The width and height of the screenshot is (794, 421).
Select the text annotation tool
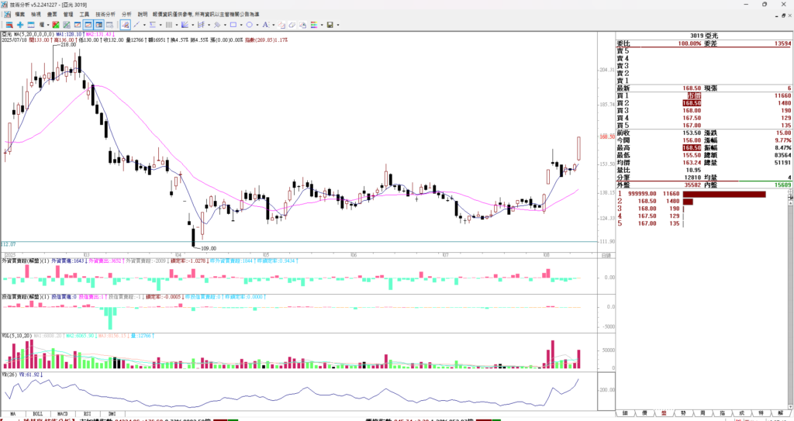coord(265,25)
